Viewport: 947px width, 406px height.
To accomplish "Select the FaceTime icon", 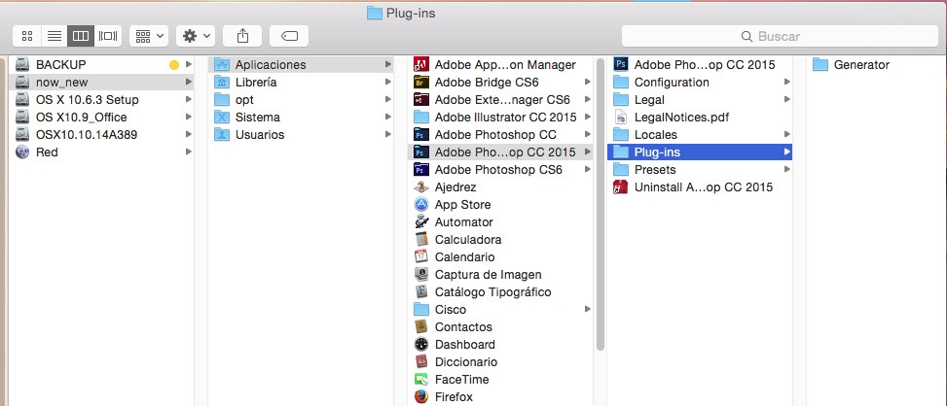I will click(x=421, y=379).
